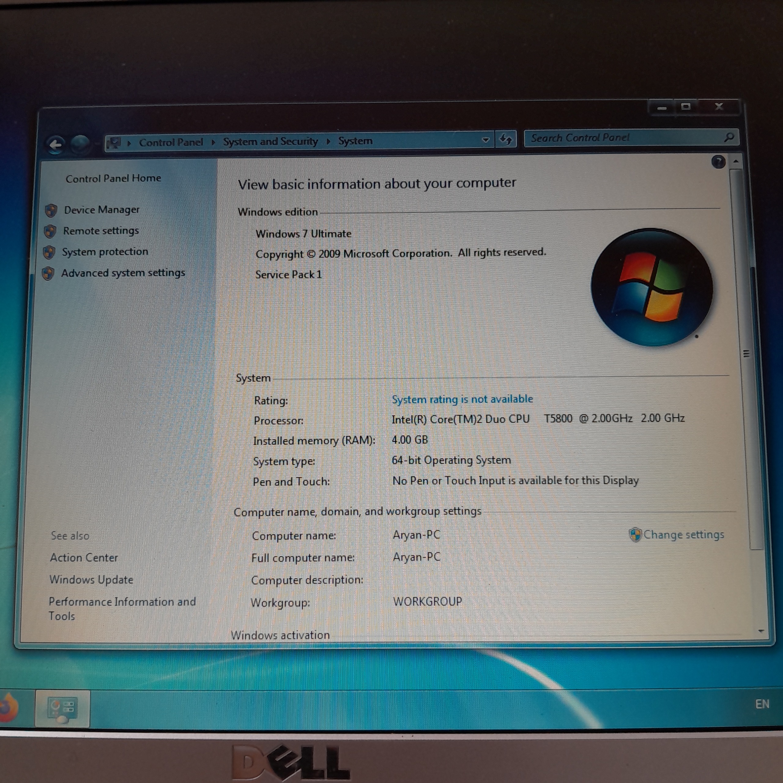
Task: Open Advanced system settings link
Action: [x=123, y=273]
